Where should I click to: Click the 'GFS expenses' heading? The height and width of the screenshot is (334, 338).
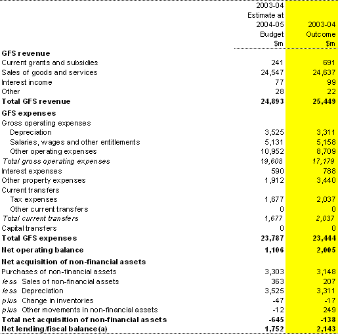(29, 113)
